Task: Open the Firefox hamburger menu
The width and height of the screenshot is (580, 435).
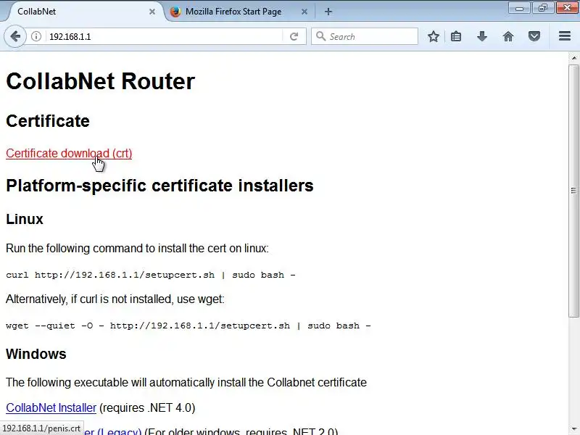Action: [x=565, y=36]
